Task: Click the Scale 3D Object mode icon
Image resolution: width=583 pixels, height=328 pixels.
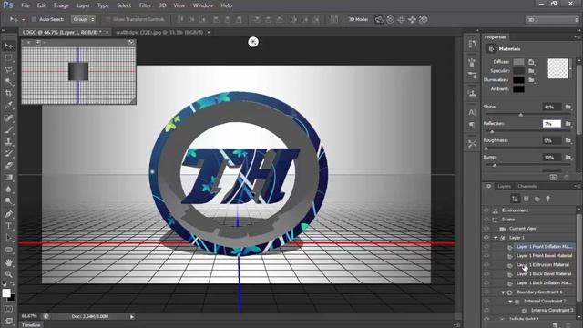Action: click(424, 20)
